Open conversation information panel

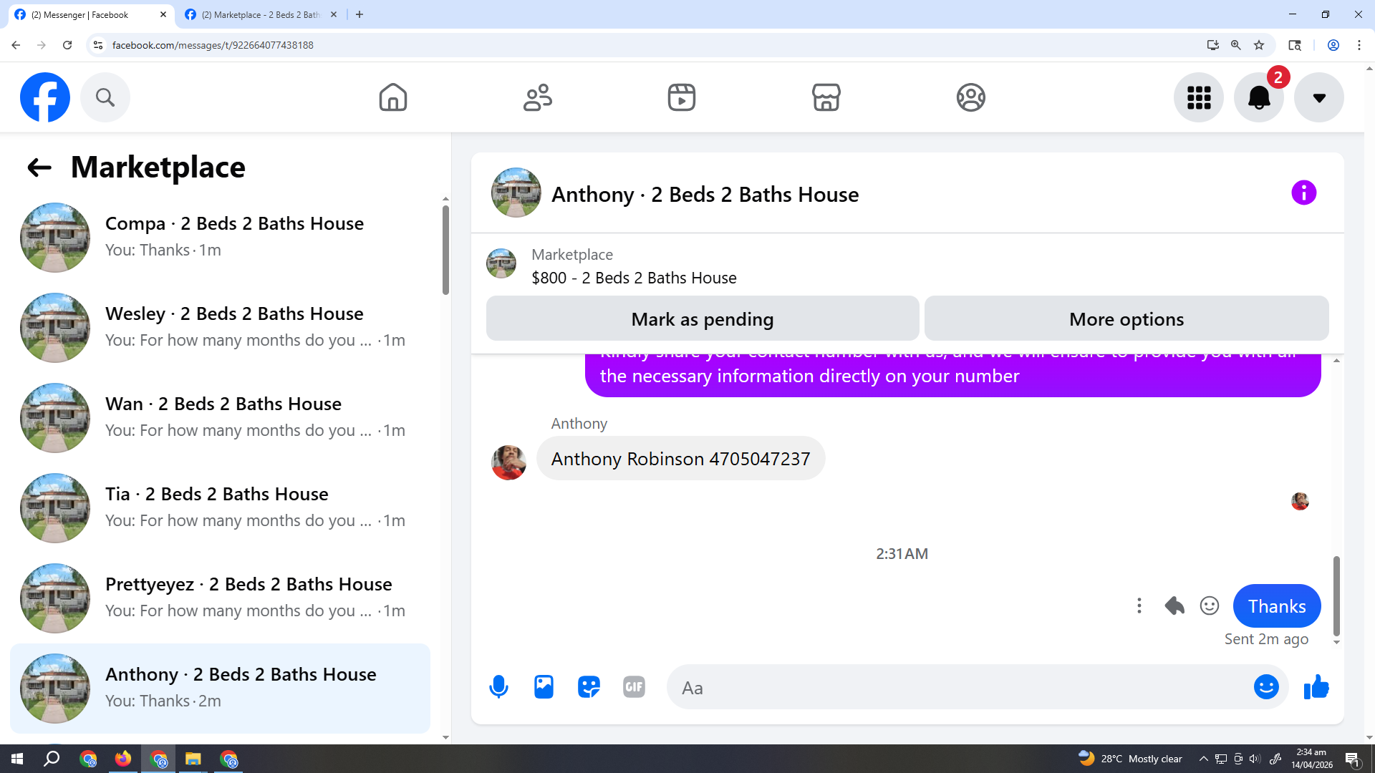click(1303, 193)
